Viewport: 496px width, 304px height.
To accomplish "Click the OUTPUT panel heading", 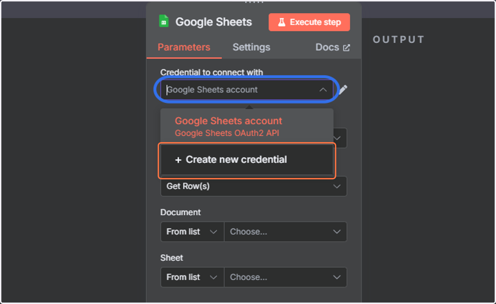I will pos(398,40).
